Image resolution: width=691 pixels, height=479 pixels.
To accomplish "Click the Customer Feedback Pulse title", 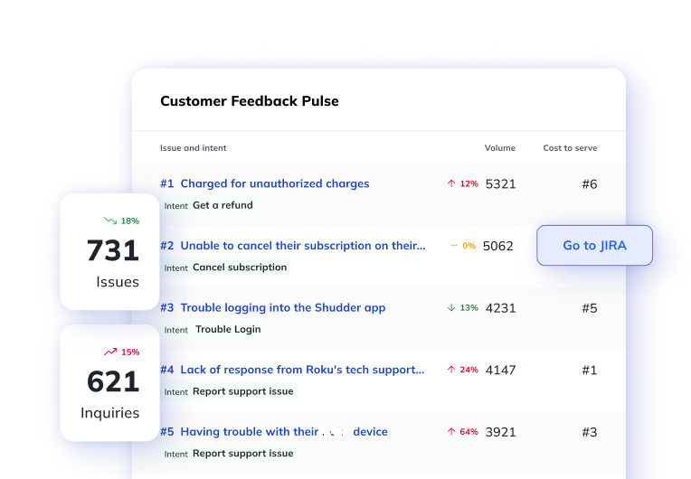I will pos(250,101).
